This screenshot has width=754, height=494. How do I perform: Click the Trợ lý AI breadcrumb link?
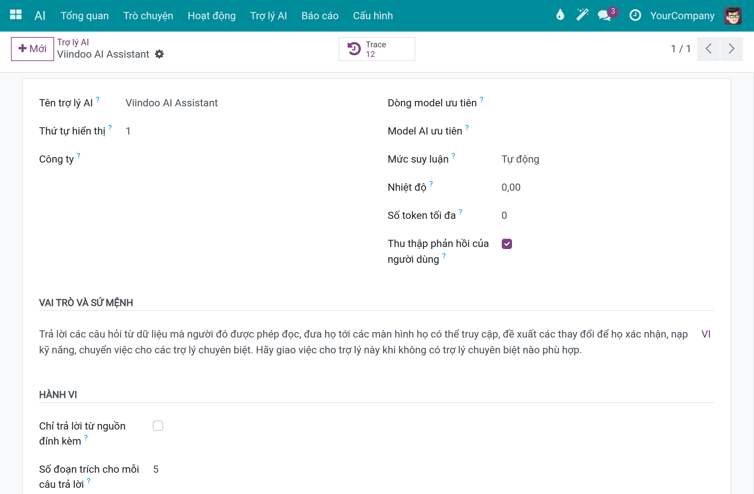click(x=73, y=42)
